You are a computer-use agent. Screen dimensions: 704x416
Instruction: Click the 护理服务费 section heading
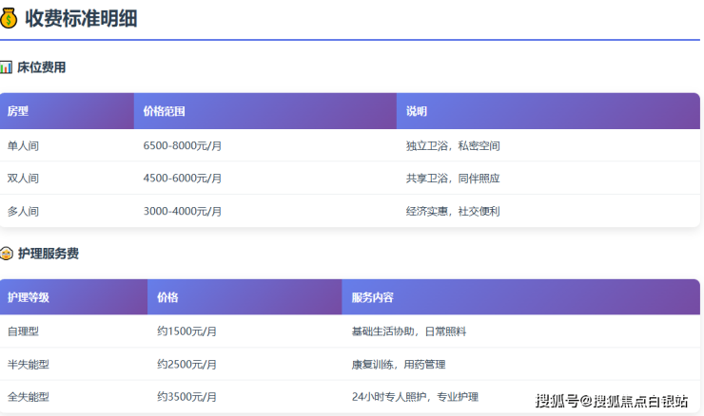(x=48, y=254)
